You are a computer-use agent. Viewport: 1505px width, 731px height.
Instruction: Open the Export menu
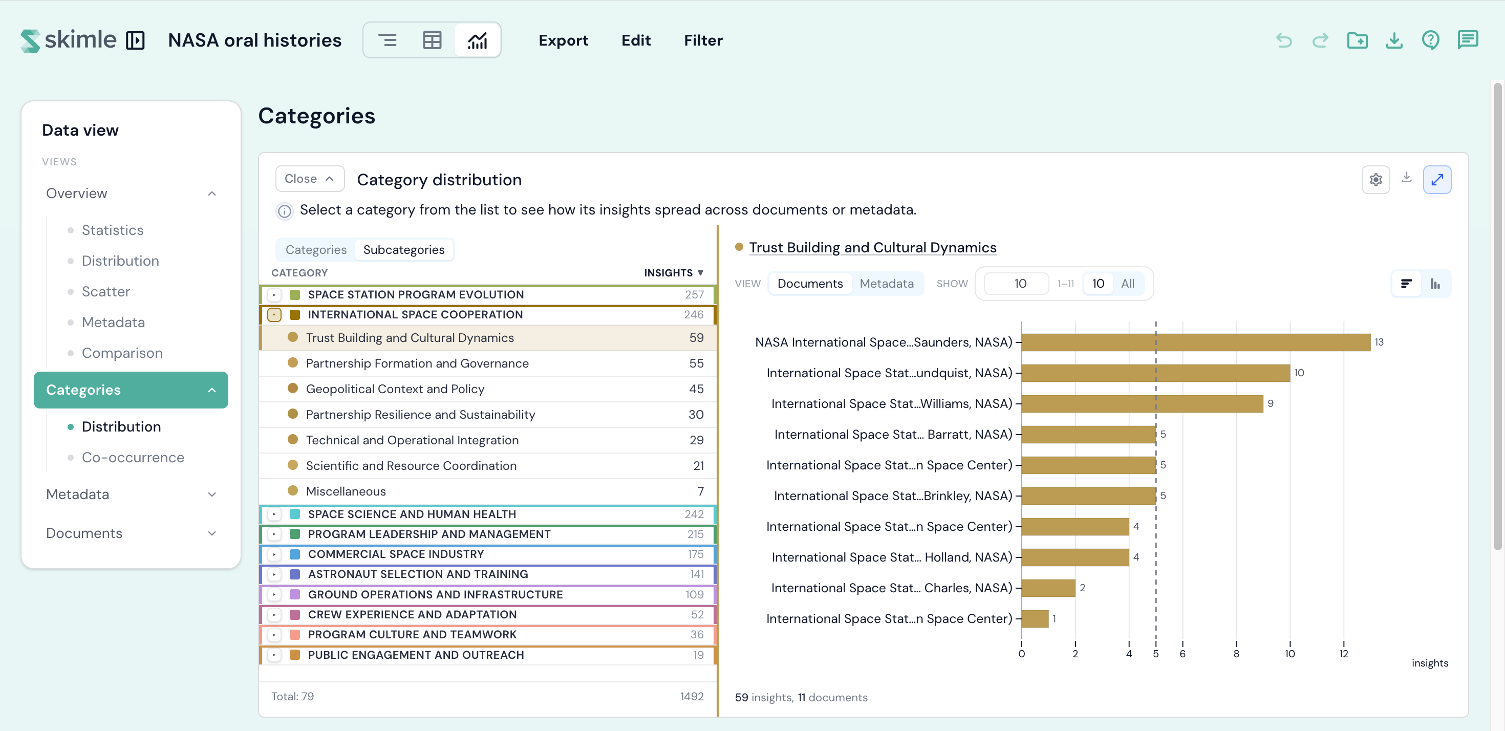(563, 40)
